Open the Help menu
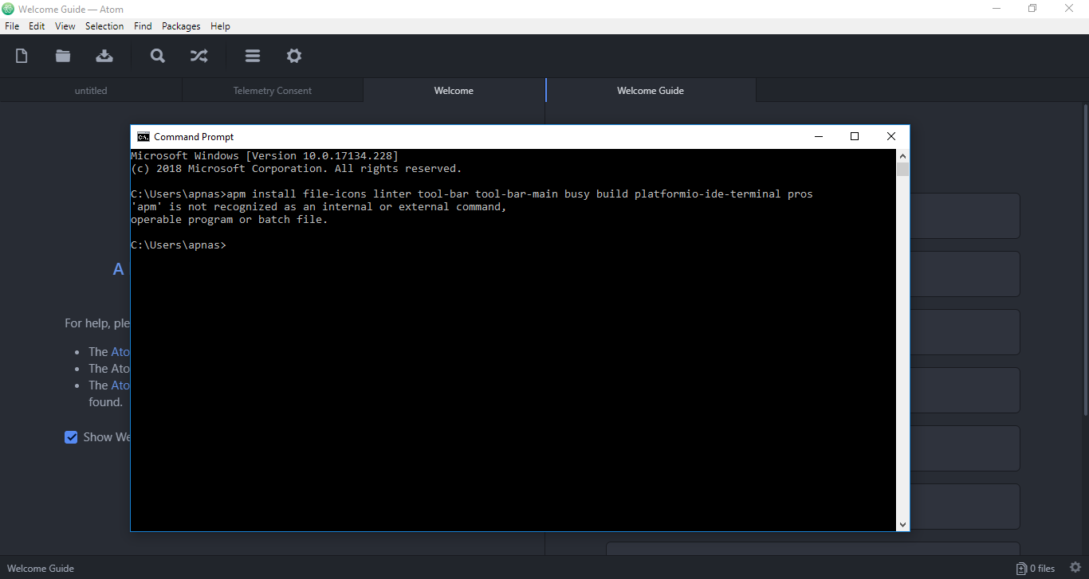The width and height of the screenshot is (1089, 579). [x=220, y=26]
